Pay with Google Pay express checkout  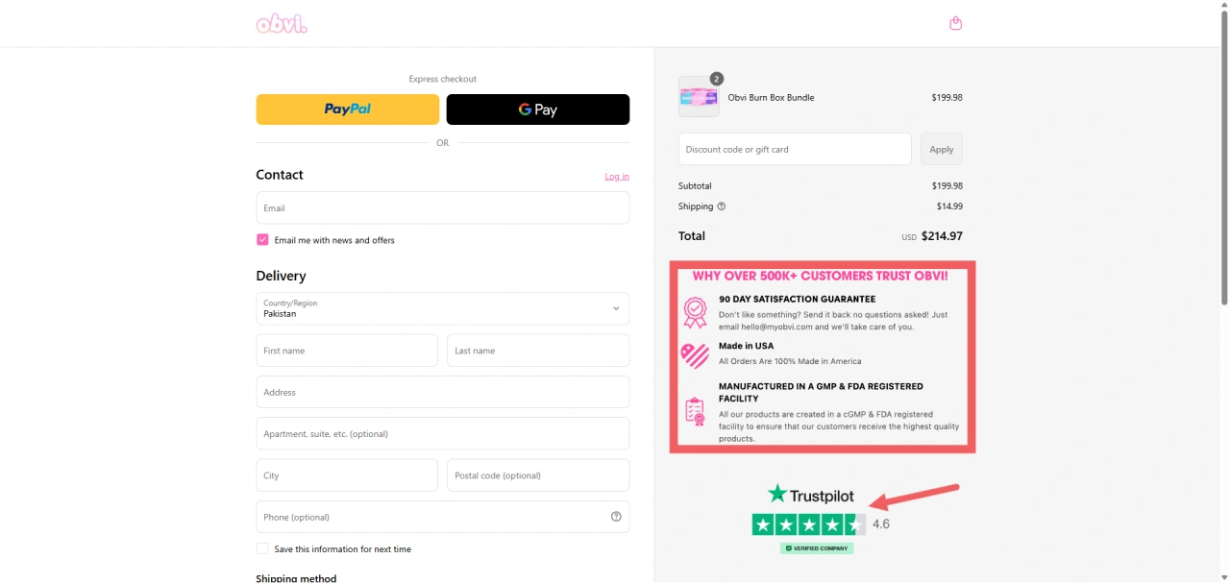point(538,109)
